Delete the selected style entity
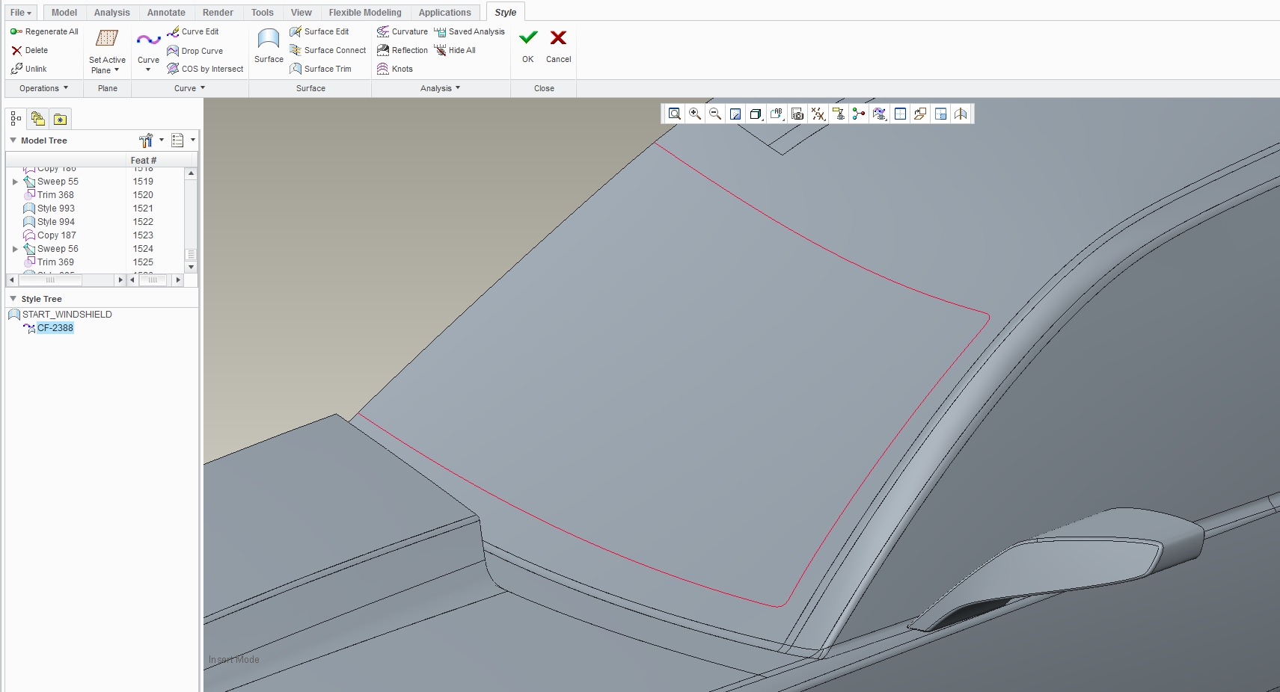Screen dimensions: 1280x692 pos(29,50)
